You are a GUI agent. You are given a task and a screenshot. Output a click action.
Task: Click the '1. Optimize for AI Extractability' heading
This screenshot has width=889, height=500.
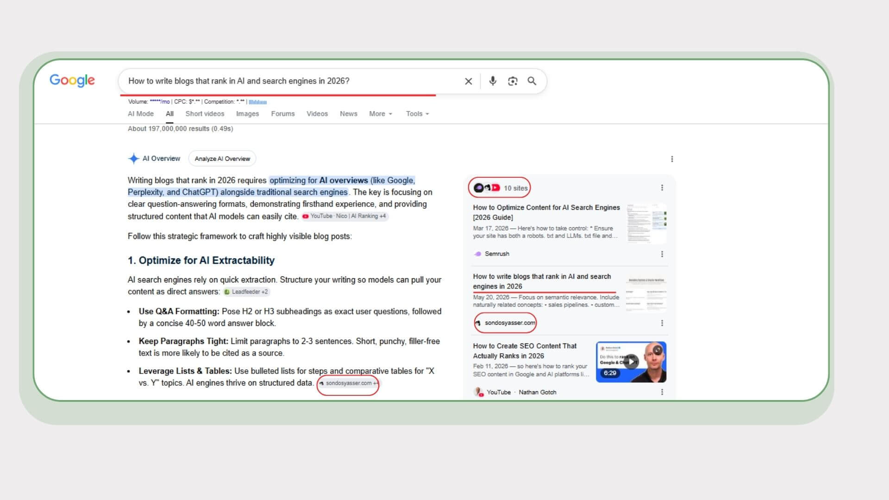(x=201, y=261)
